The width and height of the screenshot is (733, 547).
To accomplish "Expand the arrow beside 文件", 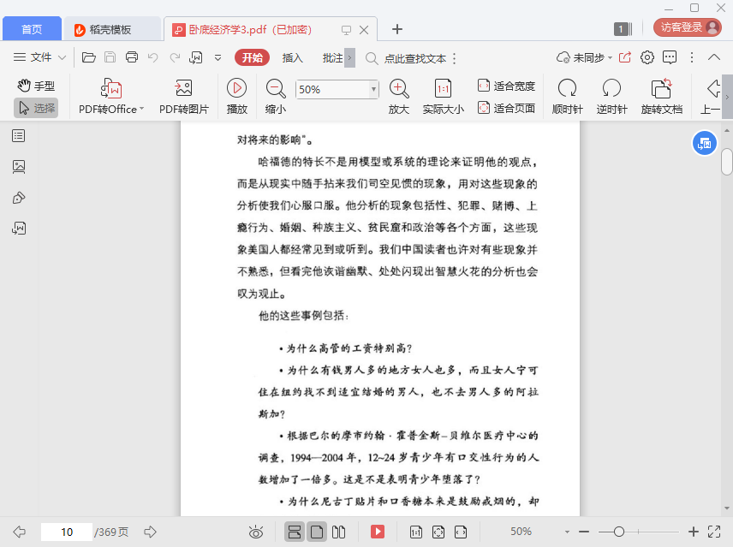I will click(x=62, y=58).
